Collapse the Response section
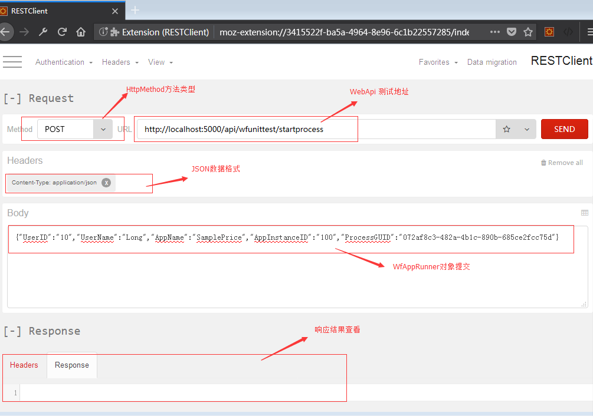Viewport: 593px width, 416px height. (x=12, y=331)
